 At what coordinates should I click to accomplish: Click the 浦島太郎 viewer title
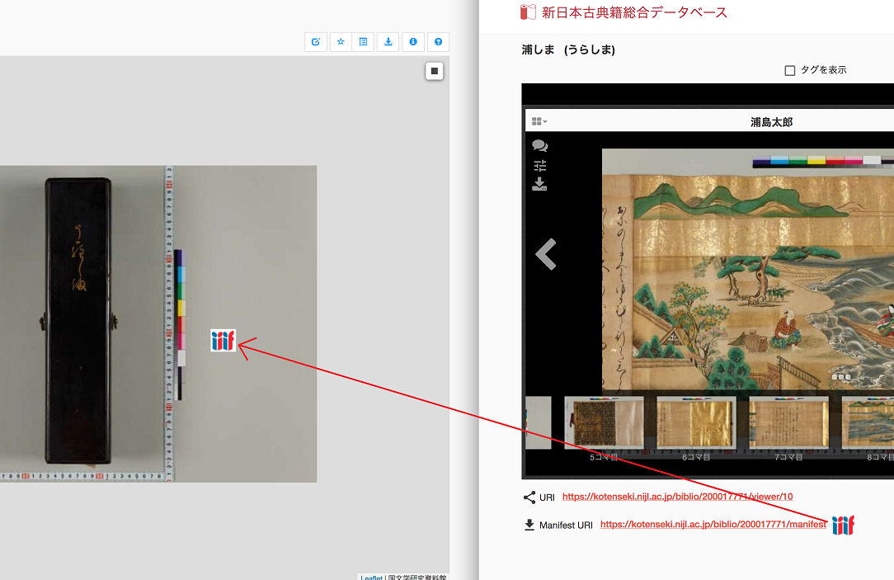click(771, 122)
